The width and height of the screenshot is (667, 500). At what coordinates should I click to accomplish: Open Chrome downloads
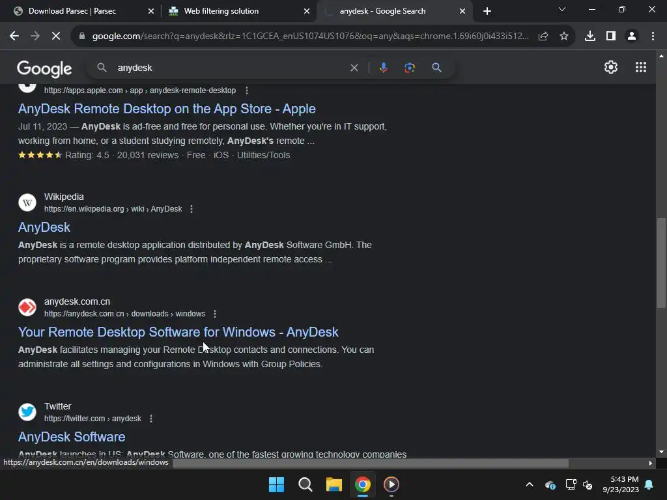click(x=590, y=36)
